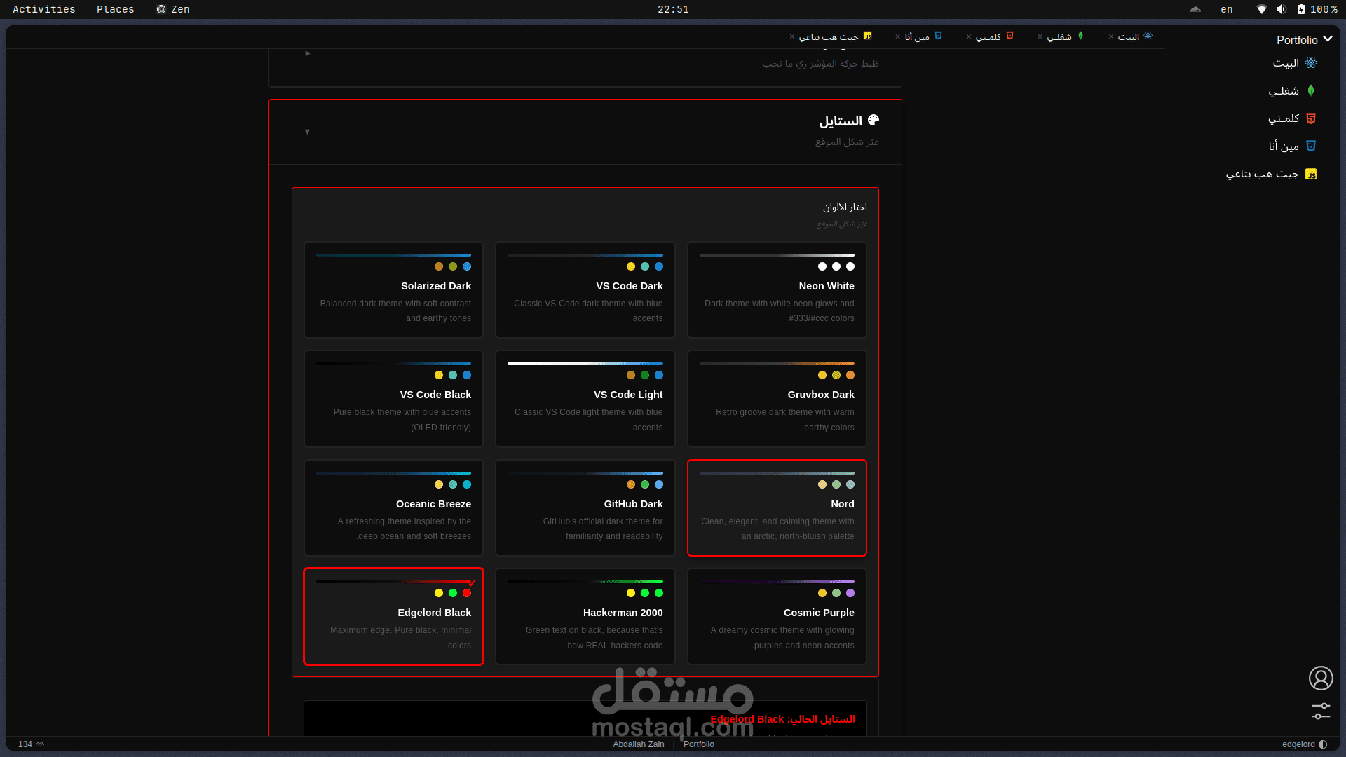Choose the Cosmic Purple theme card
This screenshot has width=1346, height=757.
pyautogui.click(x=777, y=616)
